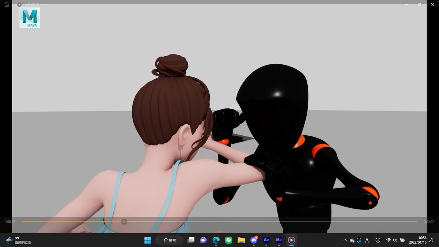The width and height of the screenshot is (439, 247).
Task: Open Discord from the taskbar
Action: 254,240
